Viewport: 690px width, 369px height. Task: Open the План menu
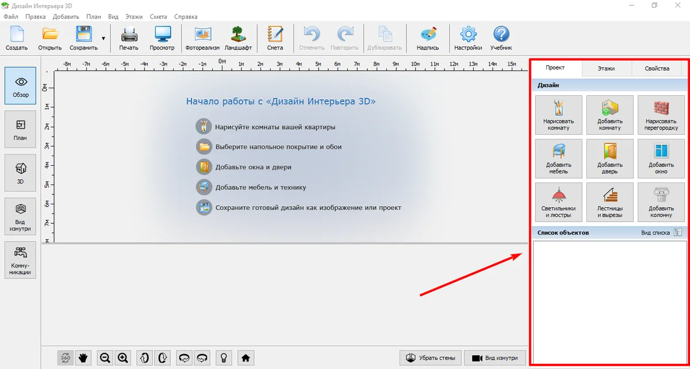click(x=94, y=17)
